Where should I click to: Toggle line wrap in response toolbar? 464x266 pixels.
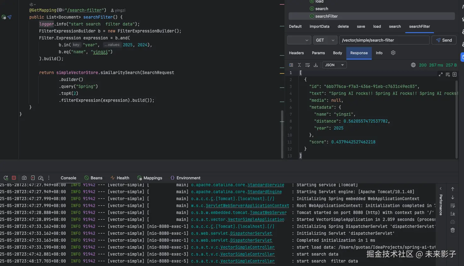pos(308,65)
